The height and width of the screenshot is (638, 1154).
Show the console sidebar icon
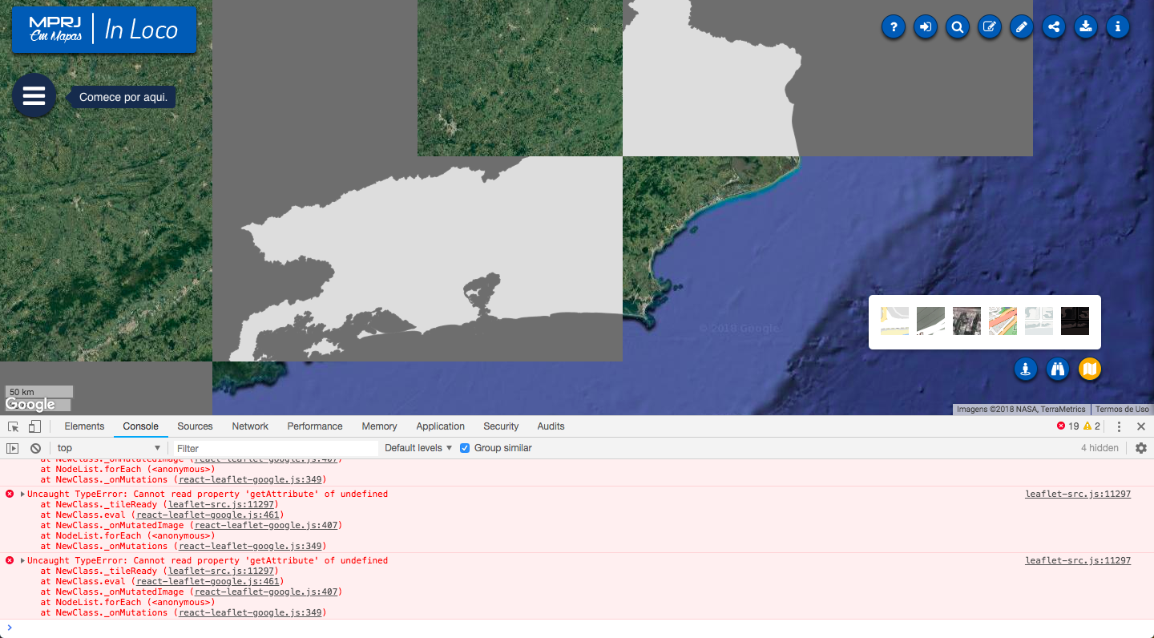click(13, 448)
